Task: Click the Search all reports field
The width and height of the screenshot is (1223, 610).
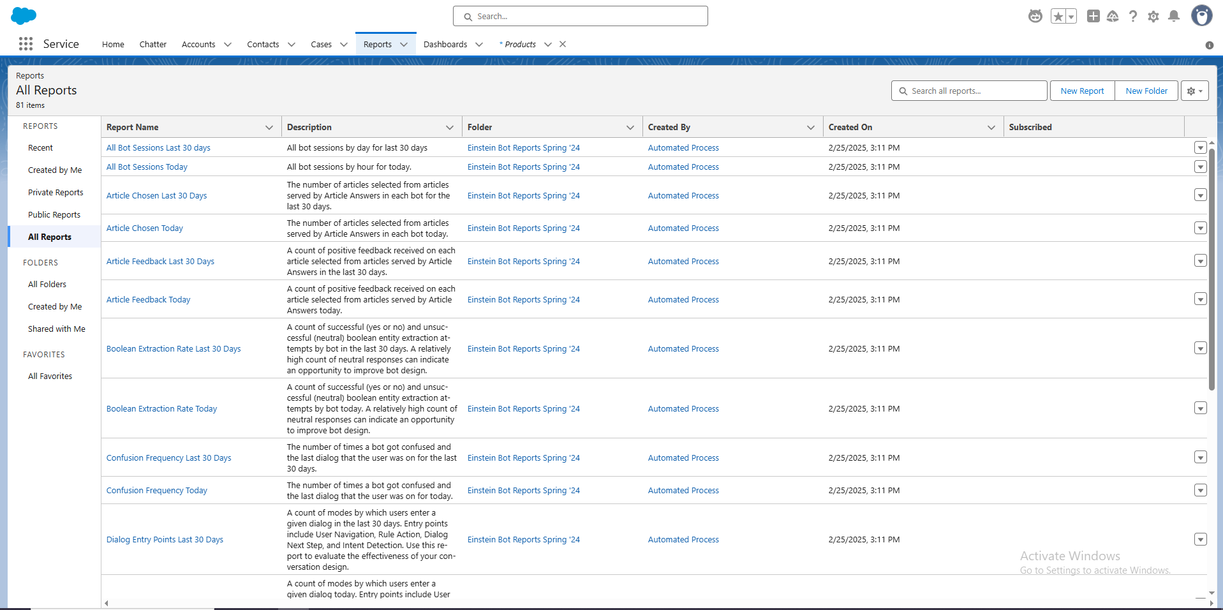Action: tap(969, 91)
